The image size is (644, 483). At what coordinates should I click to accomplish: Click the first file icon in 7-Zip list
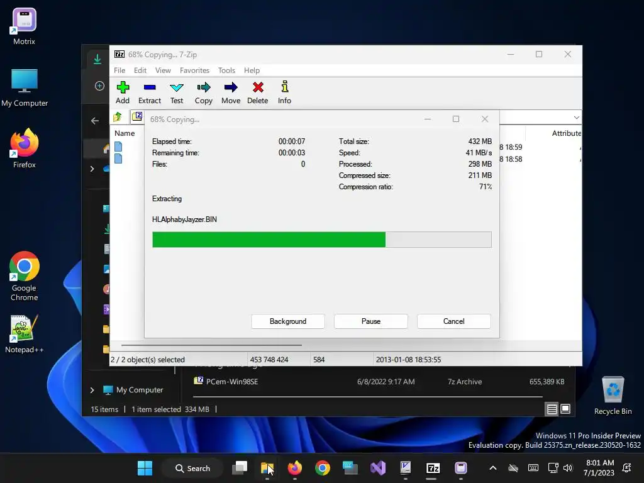[118, 147]
